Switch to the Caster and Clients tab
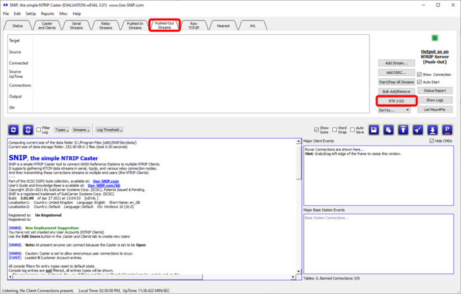Image resolution: width=461 pixels, height=294 pixels. 47,26
